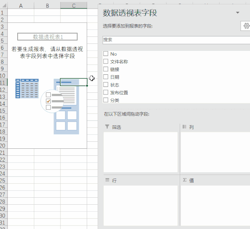The image size is (250, 229).
Task: Select row 1 header
Action: pos(4,13)
